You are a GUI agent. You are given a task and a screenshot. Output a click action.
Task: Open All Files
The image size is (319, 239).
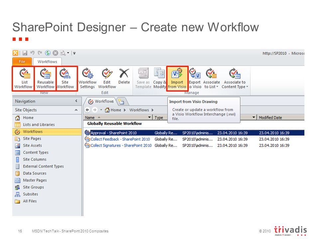click(47, 201)
